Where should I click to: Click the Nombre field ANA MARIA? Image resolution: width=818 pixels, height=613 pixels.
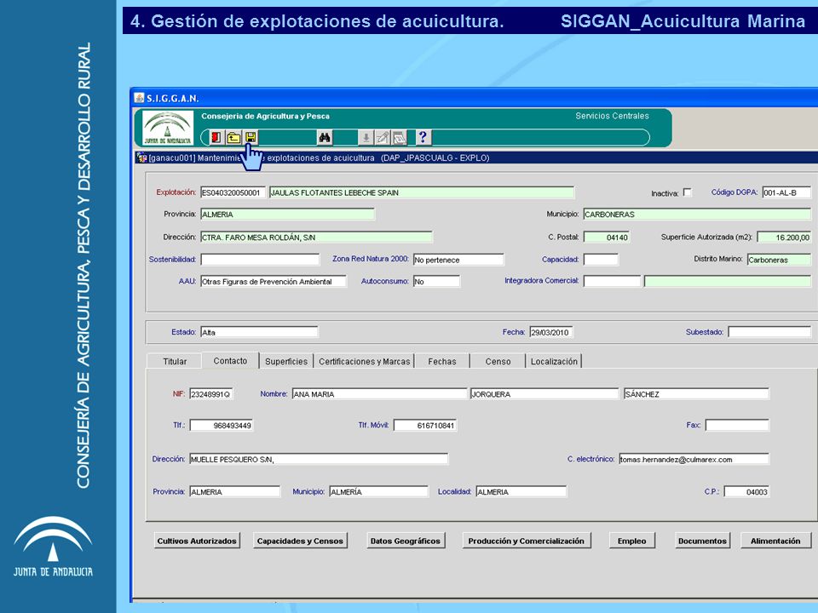pyautogui.click(x=379, y=394)
